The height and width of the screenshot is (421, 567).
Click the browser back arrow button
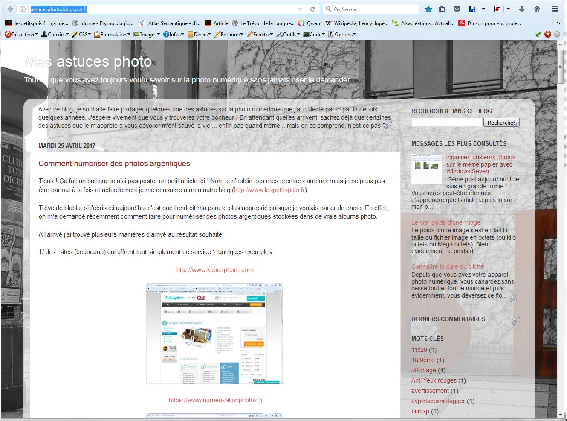pyautogui.click(x=10, y=9)
